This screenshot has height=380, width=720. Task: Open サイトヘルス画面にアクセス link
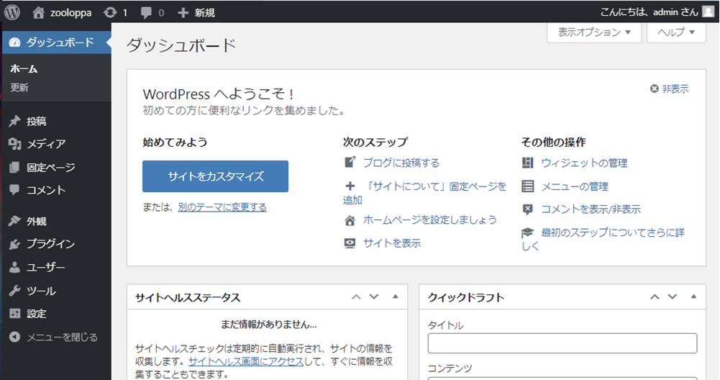(246, 361)
